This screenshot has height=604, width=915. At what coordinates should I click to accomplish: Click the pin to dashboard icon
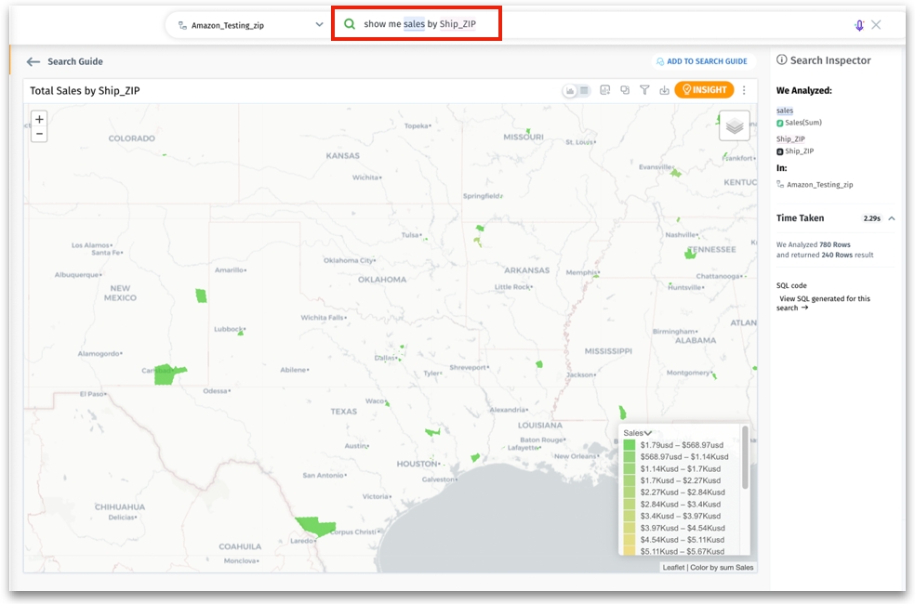point(605,90)
